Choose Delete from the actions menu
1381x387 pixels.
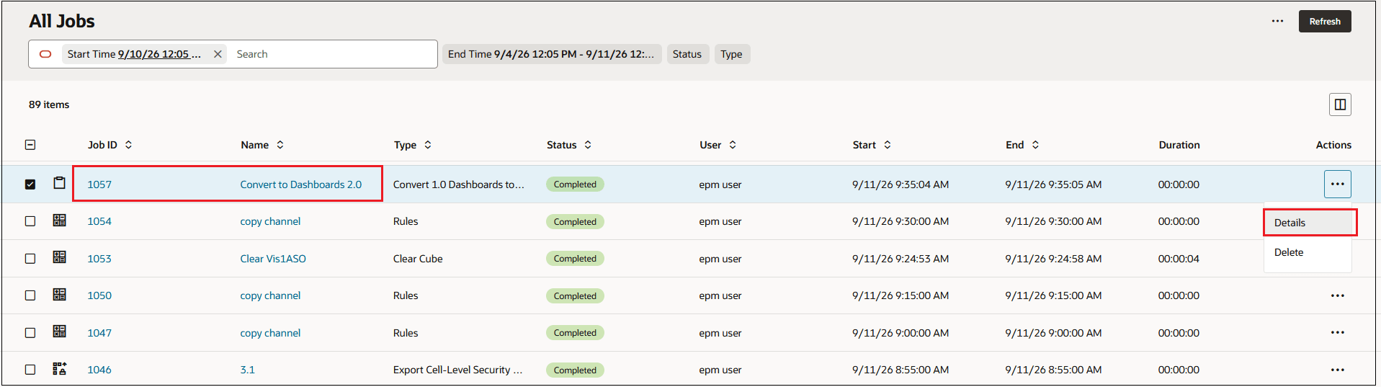tap(1308, 252)
